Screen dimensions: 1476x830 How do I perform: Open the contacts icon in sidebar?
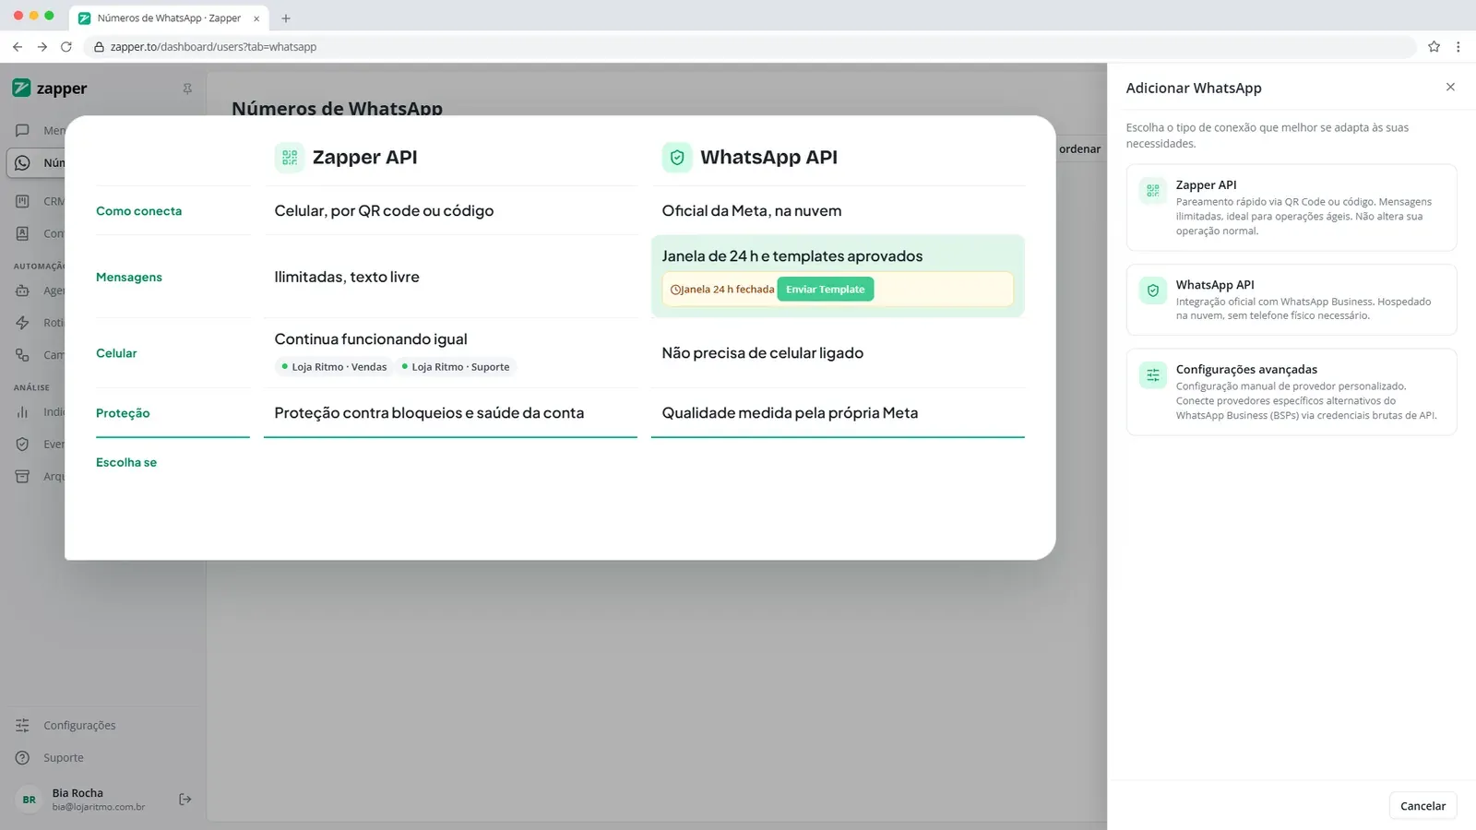pos(22,233)
